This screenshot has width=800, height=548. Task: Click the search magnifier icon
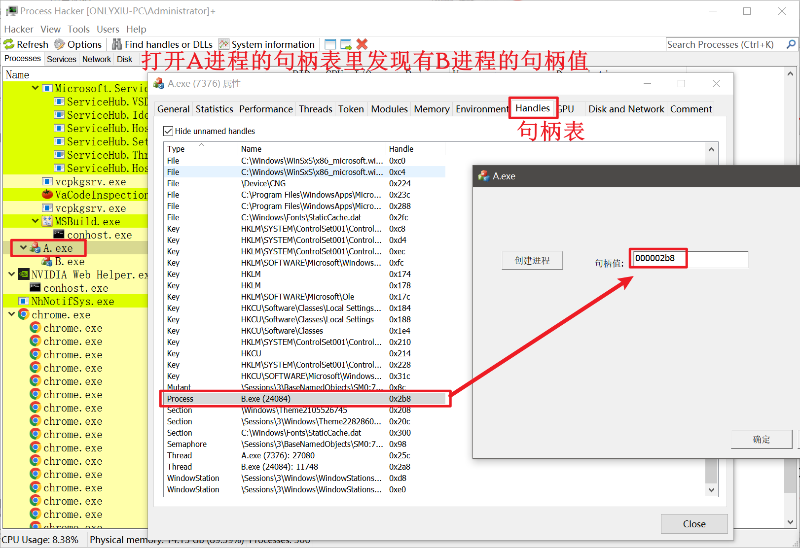[791, 44]
